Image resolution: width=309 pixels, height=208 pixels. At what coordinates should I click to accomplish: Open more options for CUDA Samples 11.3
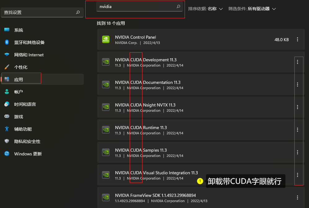pyautogui.click(x=298, y=152)
